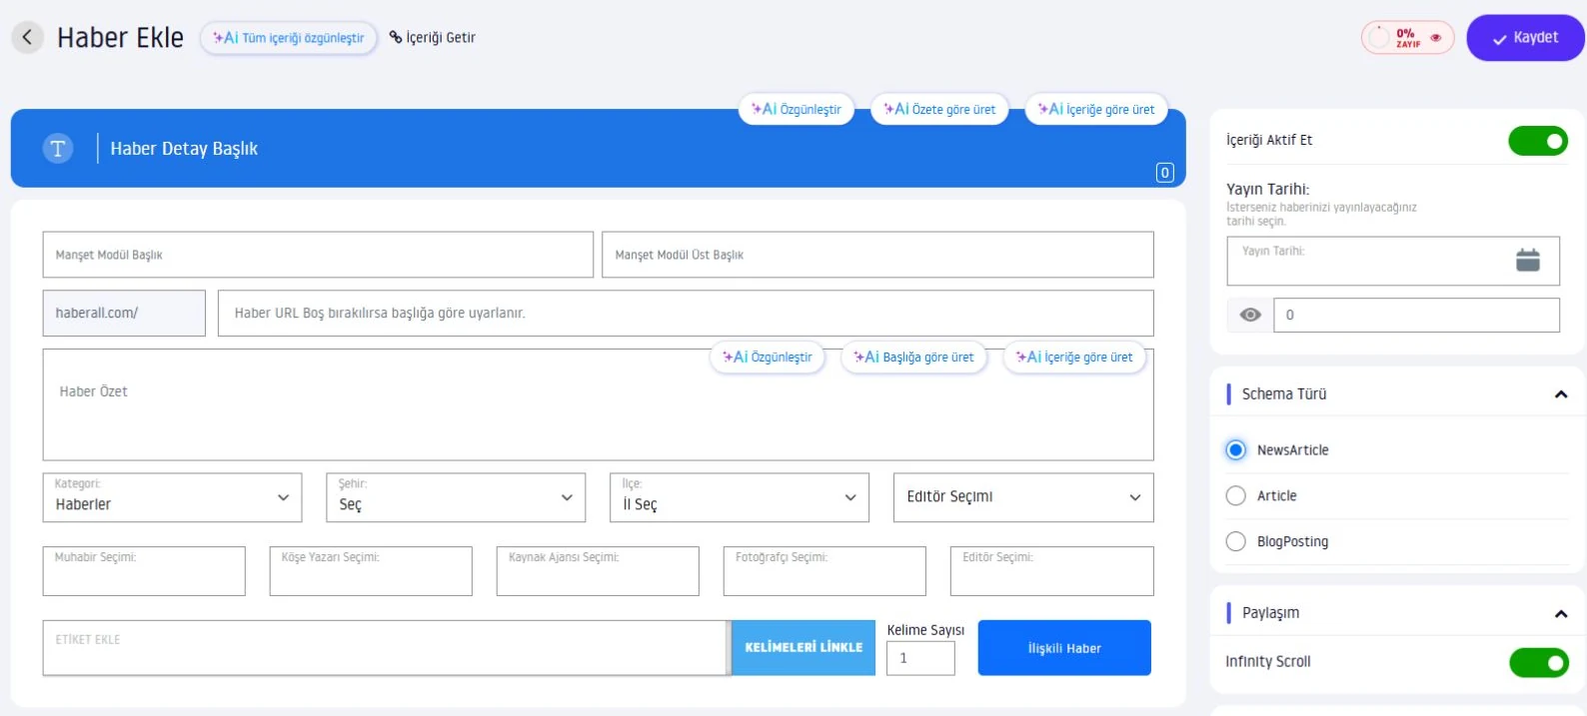Click the Kelime Sayısı number field
Image resolution: width=1587 pixels, height=716 pixels.
[920, 658]
